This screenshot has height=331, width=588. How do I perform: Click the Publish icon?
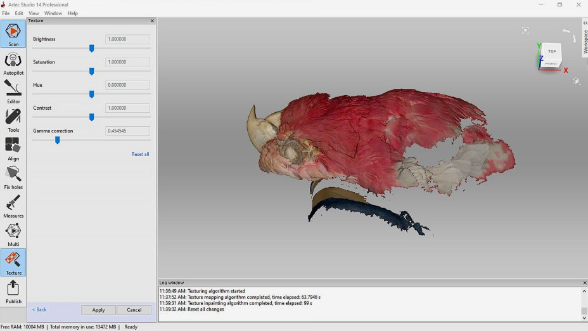(x=13, y=292)
